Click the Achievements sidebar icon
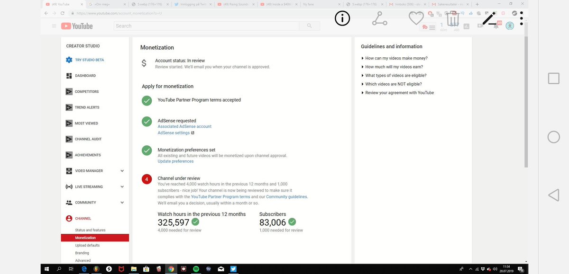 tap(69, 155)
